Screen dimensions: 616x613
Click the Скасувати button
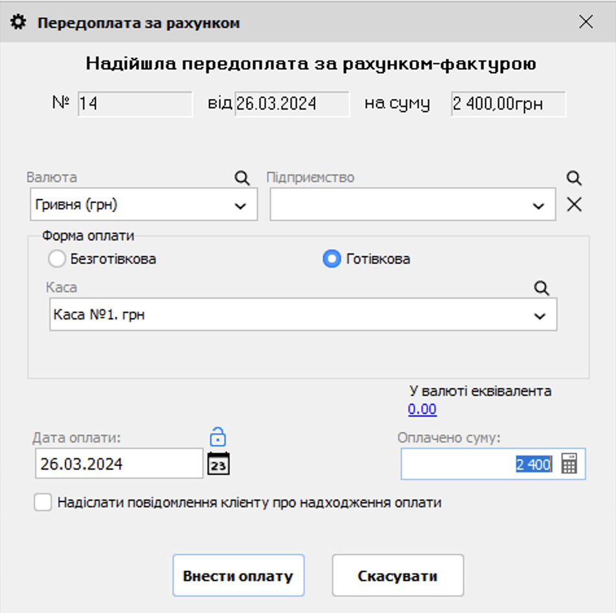click(x=397, y=575)
